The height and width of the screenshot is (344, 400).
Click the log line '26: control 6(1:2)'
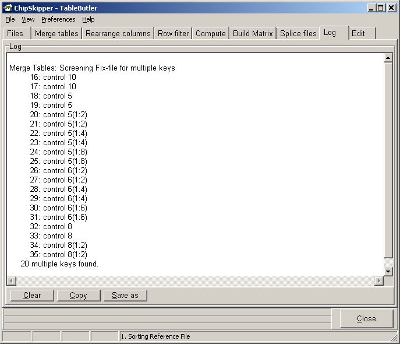58,170
